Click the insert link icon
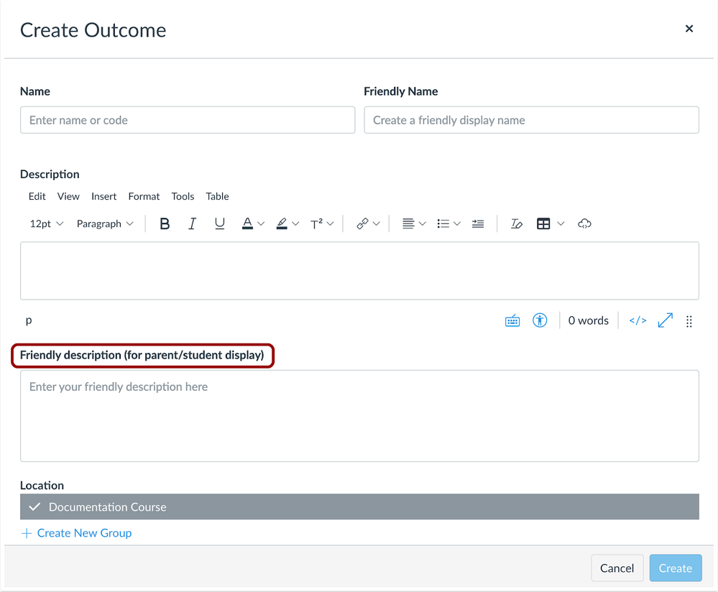The width and height of the screenshot is (718, 592). point(363,224)
